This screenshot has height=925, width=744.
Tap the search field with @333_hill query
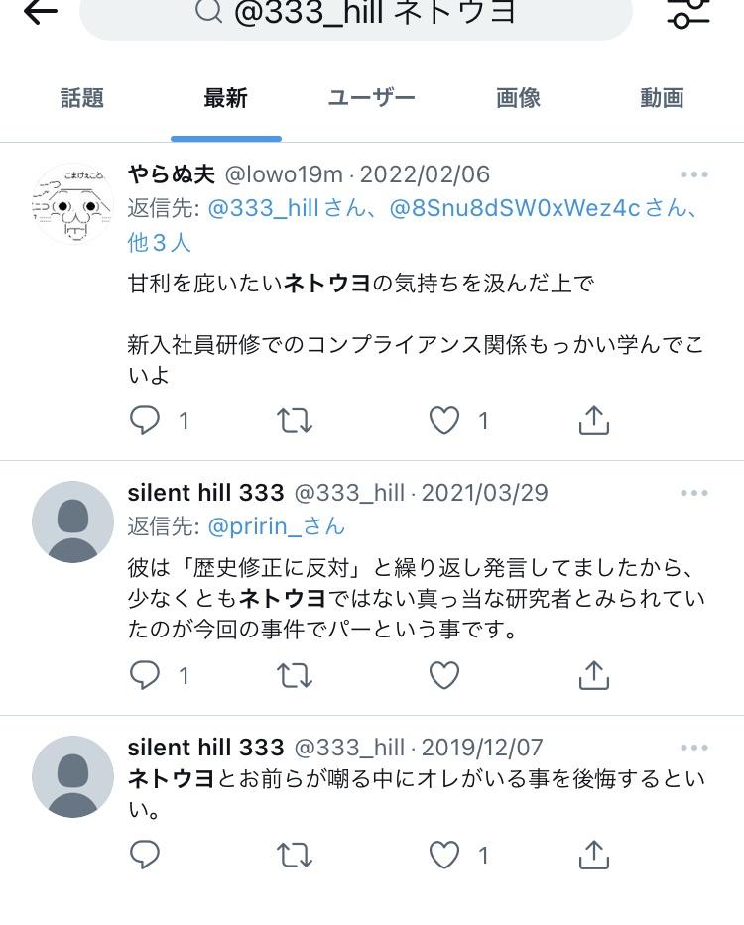(355, 17)
